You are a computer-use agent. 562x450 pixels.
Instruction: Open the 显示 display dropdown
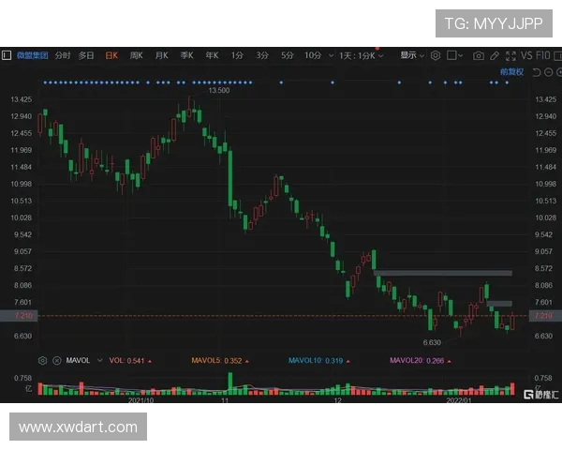coord(412,55)
